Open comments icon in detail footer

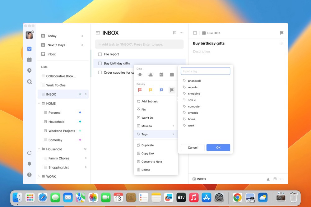tap(275, 179)
